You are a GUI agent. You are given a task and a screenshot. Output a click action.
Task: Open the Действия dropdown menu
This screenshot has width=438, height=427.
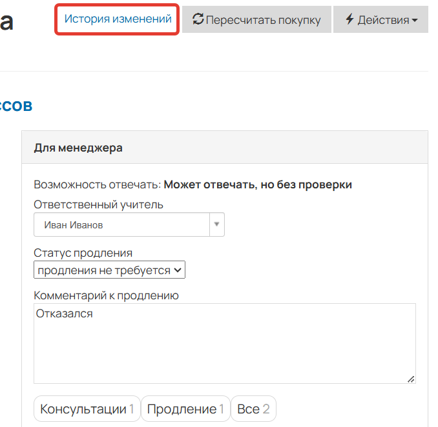[x=381, y=19]
